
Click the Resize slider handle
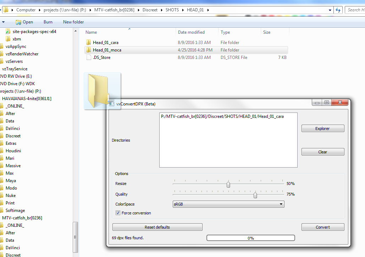(x=228, y=184)
